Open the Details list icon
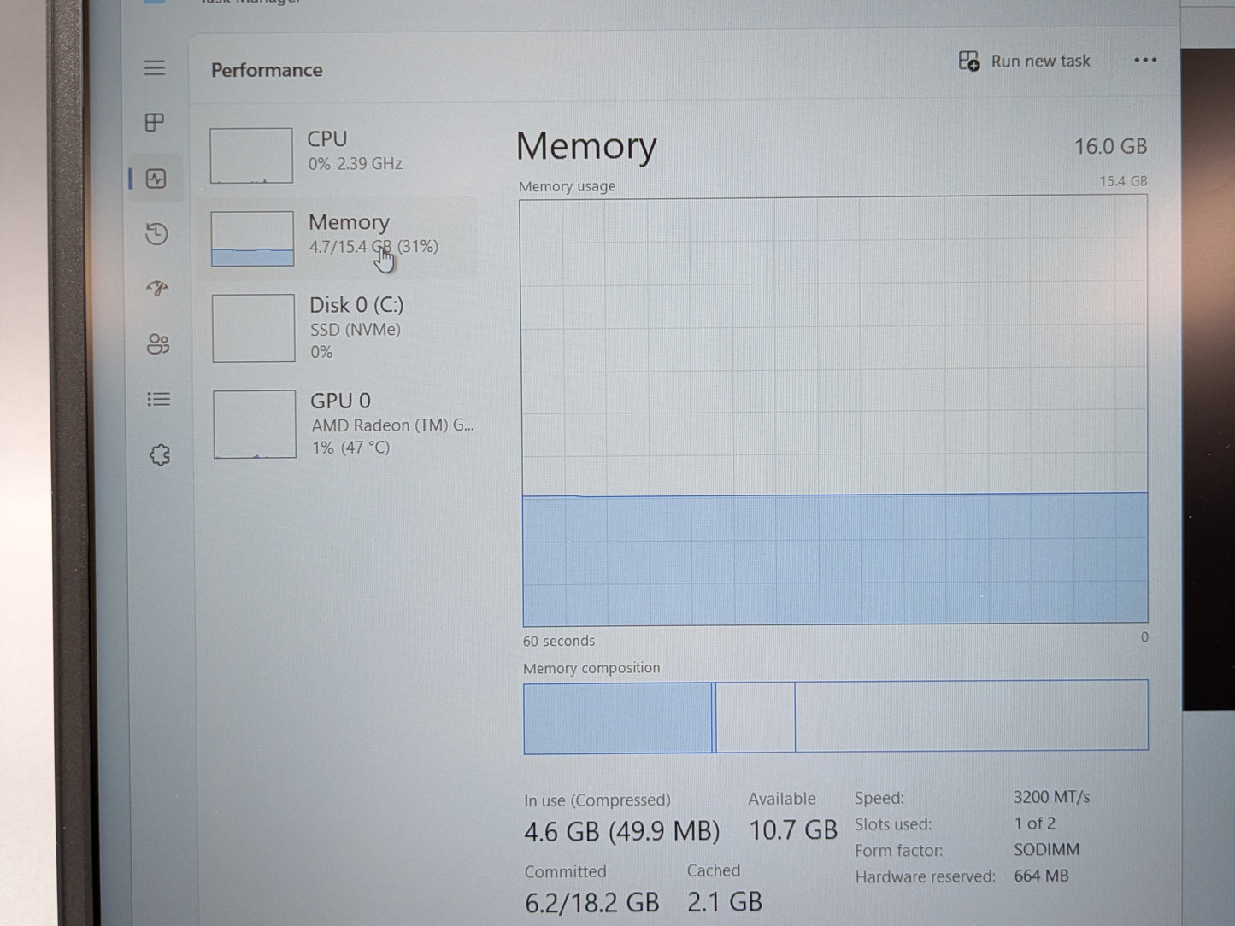Screen dimensions: 1235x926 159,400
